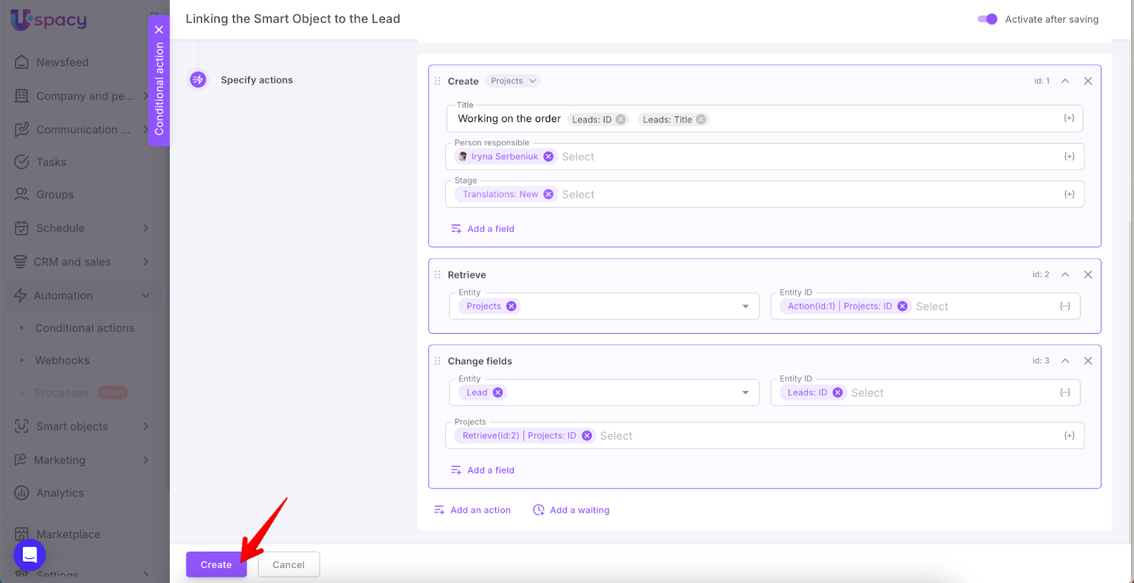Collapse the Create action block
Image resolution: width=1134 pixels, height=583 pixels.
click(x=1065, y=81)
